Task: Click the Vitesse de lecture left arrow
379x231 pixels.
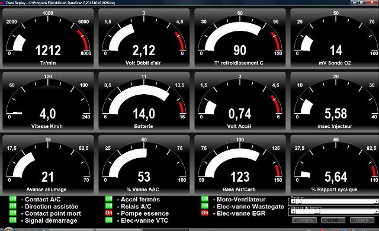Action: pos(293,211)
